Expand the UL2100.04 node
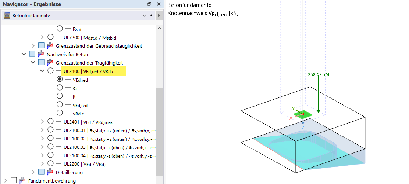409x184 pixels. tap(43, 155)
